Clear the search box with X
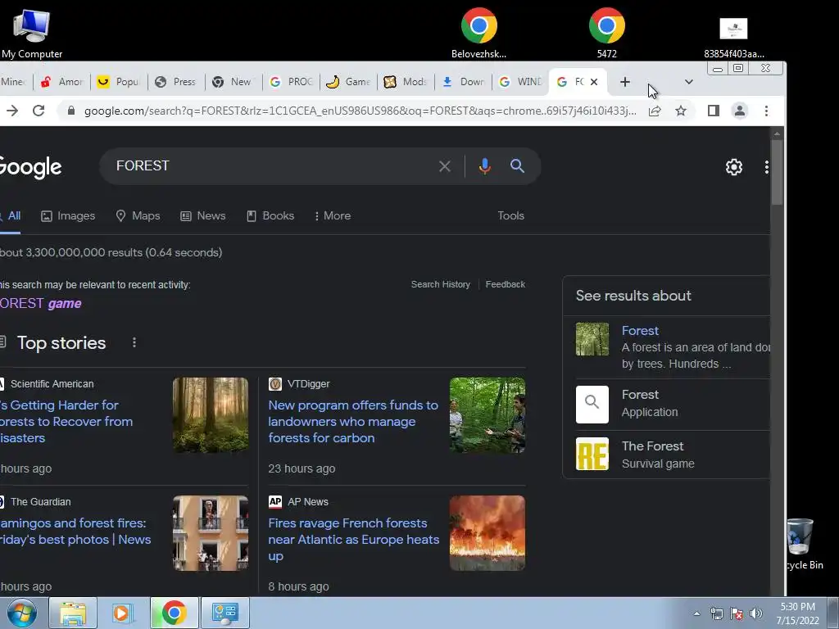This screenshot has height=629, width=839. point(445,166)
